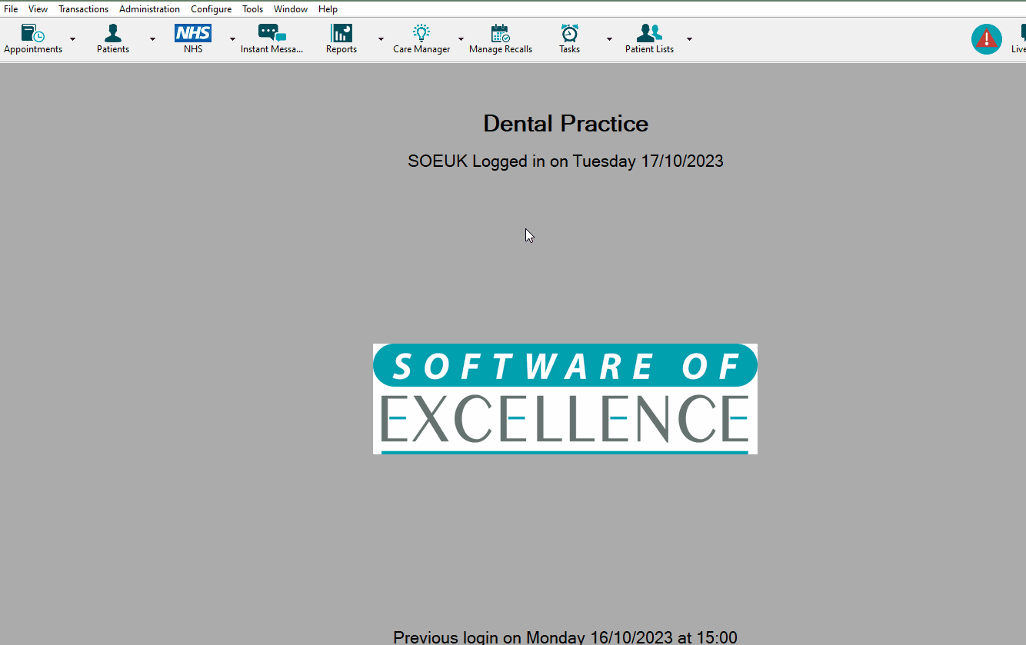Open the Care Manager lightbulb icon

click(x=421, y=34)
